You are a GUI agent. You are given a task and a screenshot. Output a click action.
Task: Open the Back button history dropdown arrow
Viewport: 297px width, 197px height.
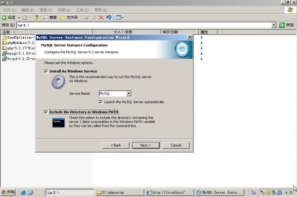pos(19,18)
